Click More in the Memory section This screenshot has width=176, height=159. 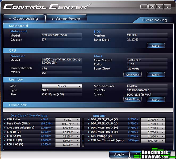pyautogui.click(x=156, y=100)
